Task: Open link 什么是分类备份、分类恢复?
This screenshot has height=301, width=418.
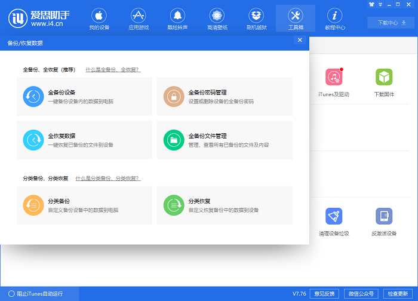Action: coord(108,179)
